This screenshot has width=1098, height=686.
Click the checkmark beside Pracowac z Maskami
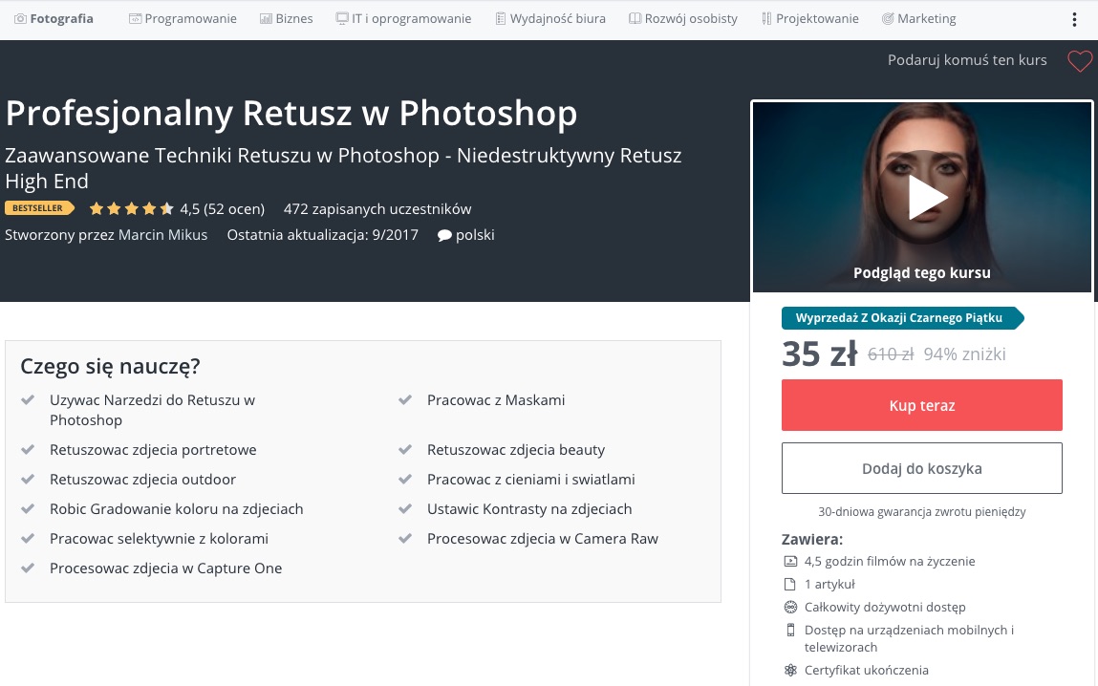tap(405, 400)
